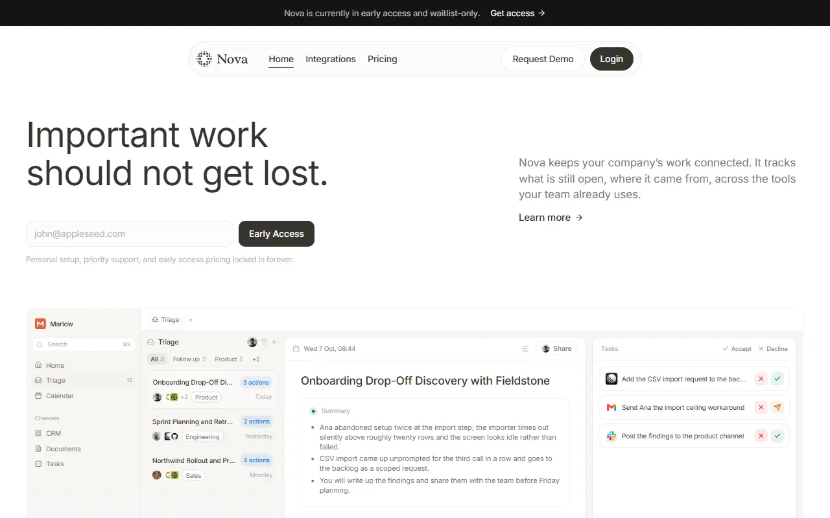The height and width of the screenshot is (518, 830).
Task: Add new tab with plus beside Triage tab
Action: [x=190, y=320]
